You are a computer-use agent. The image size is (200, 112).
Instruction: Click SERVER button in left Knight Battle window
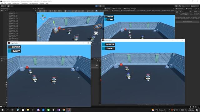pos(15,47)
